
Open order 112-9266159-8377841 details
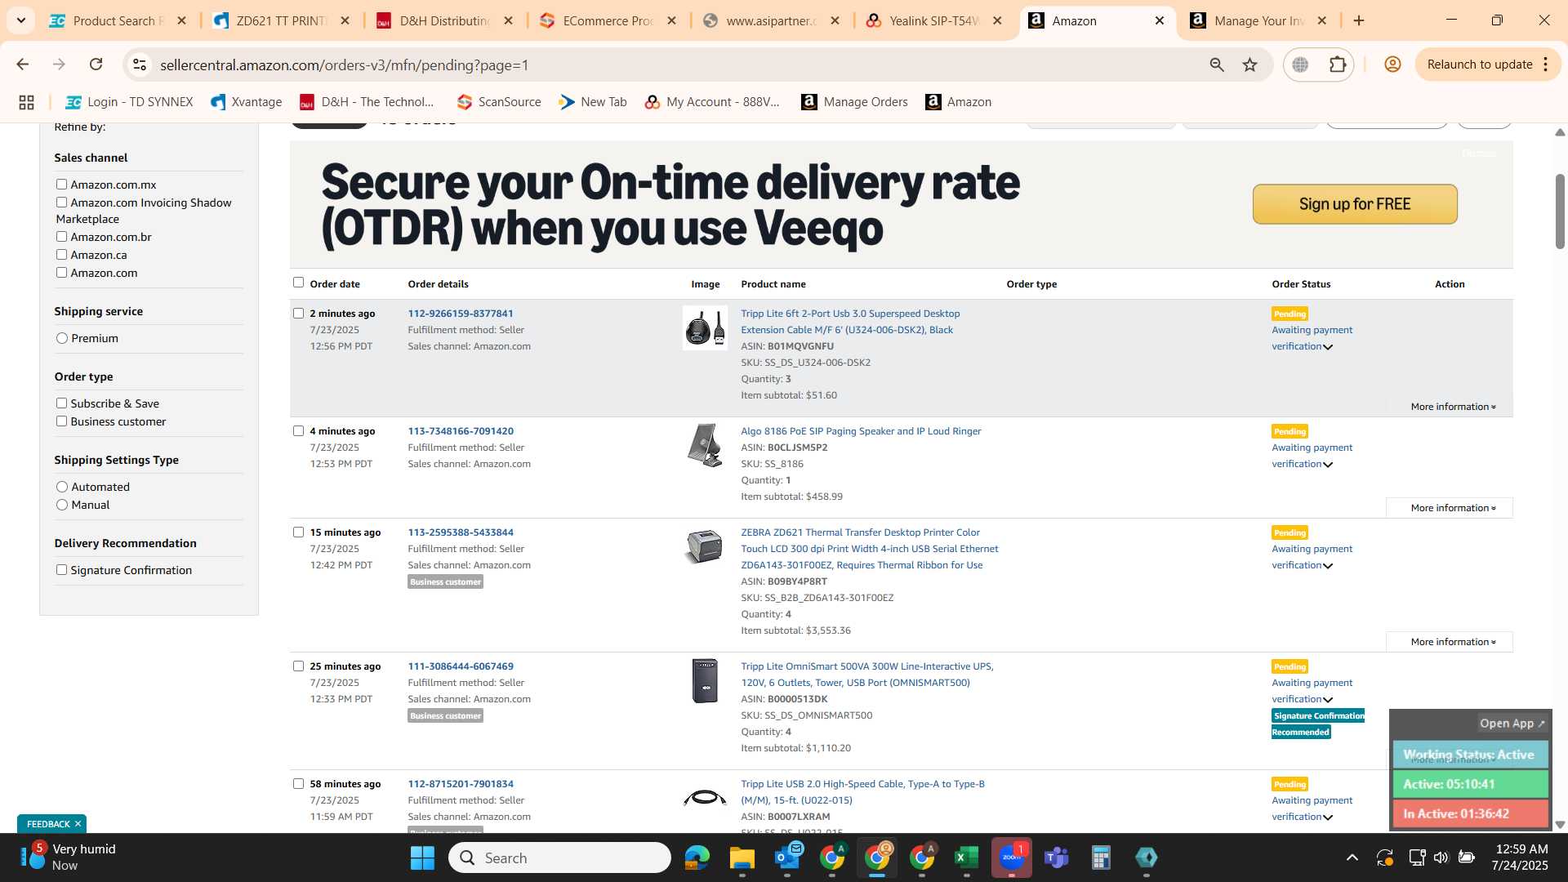(x=461, y=314)
